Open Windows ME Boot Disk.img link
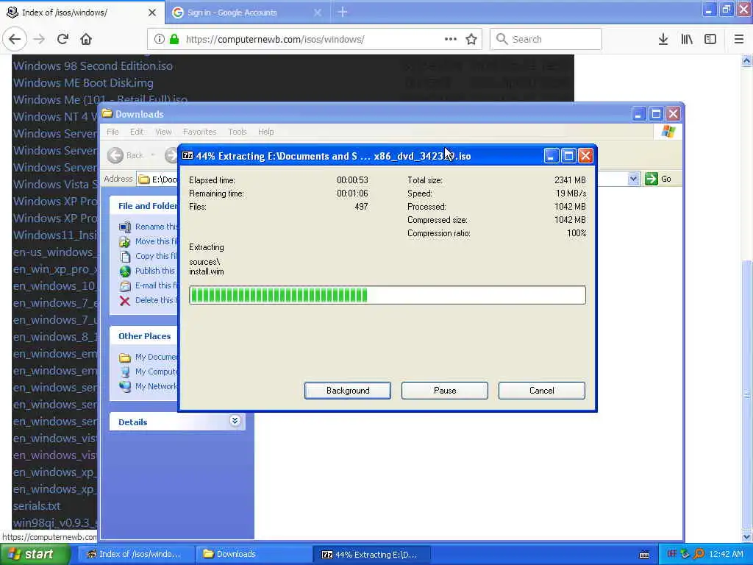753x565 pixels. [83, 82]
